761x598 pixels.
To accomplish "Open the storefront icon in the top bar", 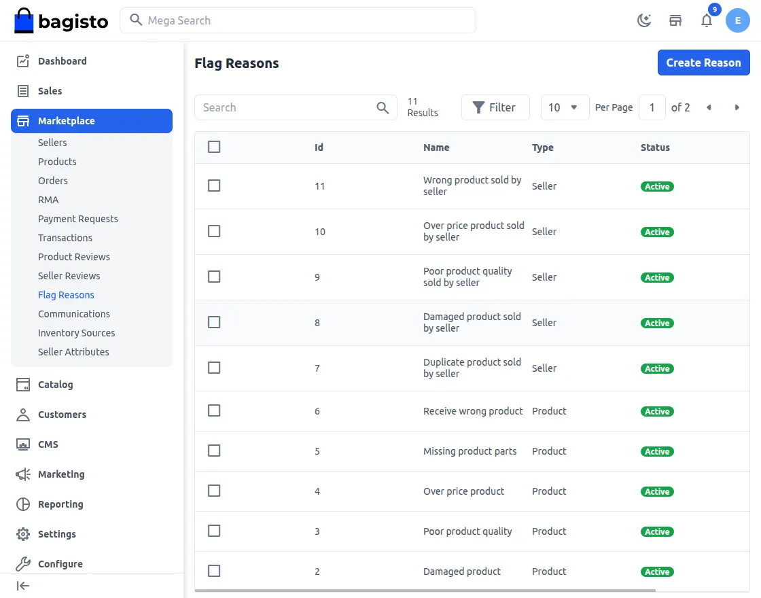I will point(675,20).
